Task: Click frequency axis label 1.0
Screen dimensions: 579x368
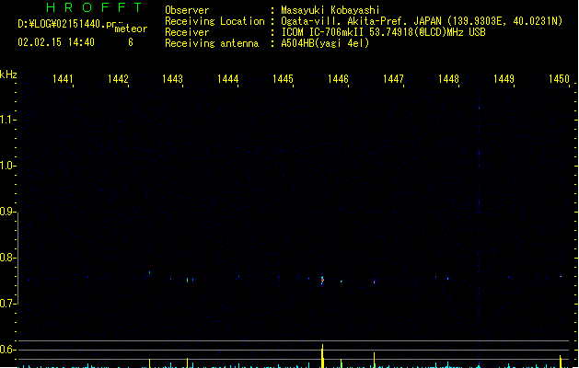Action: click(x=6, y=166)
